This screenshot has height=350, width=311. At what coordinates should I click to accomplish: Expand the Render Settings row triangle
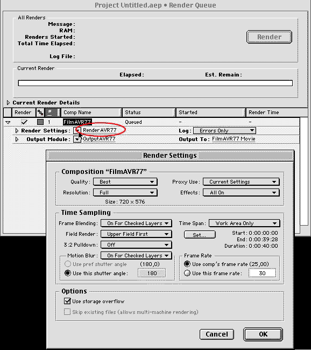click(17, 131)
